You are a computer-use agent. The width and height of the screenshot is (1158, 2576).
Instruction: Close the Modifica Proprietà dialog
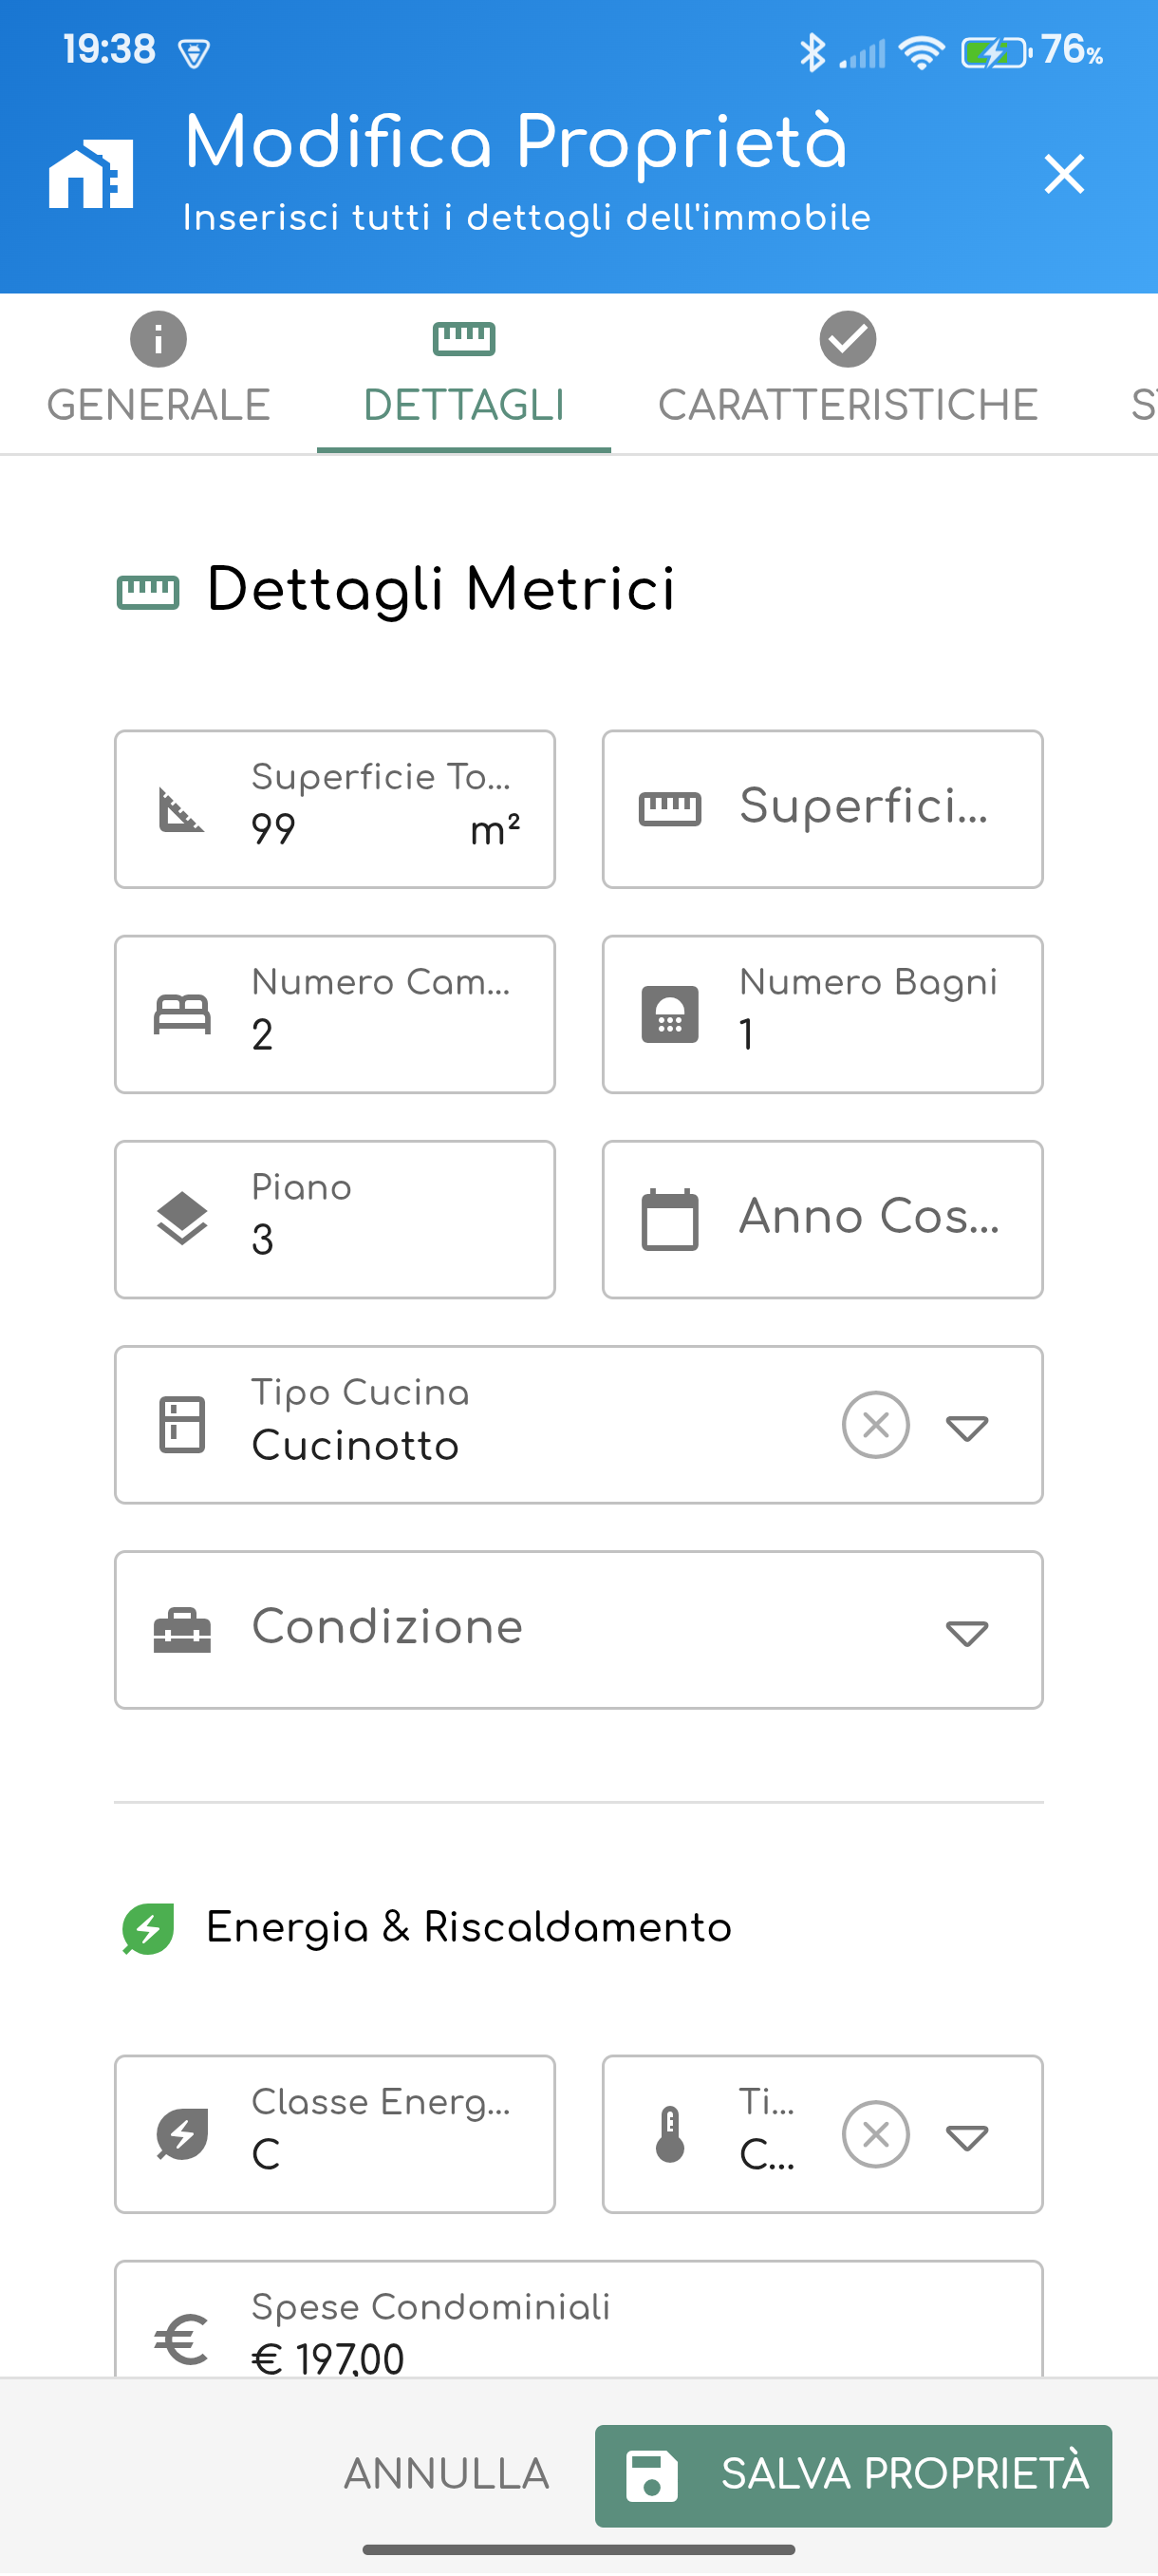click(1063, 174)
